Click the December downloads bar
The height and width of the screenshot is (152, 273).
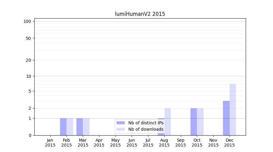pos(233,109)
